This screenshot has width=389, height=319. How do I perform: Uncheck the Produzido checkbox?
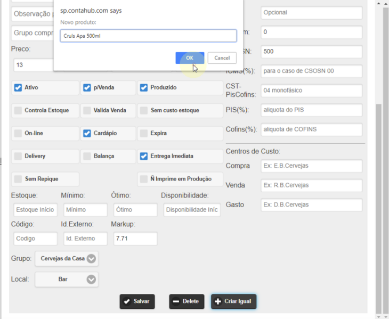(x=144, y=87)
